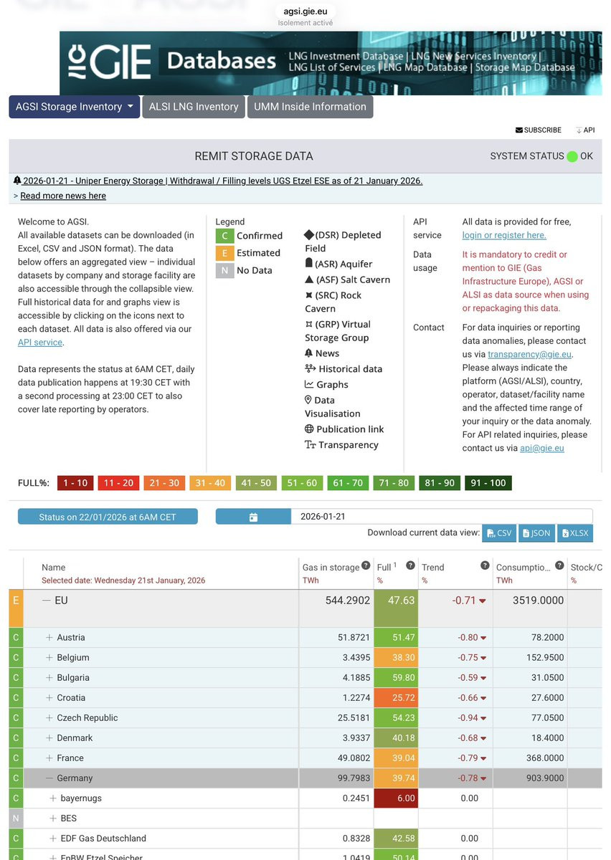
Task: Click the Salt Cavern triangle icon
Action: coord(309,279)
